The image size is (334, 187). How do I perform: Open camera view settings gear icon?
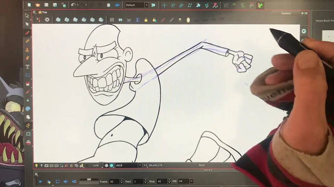tap(47, 19)
